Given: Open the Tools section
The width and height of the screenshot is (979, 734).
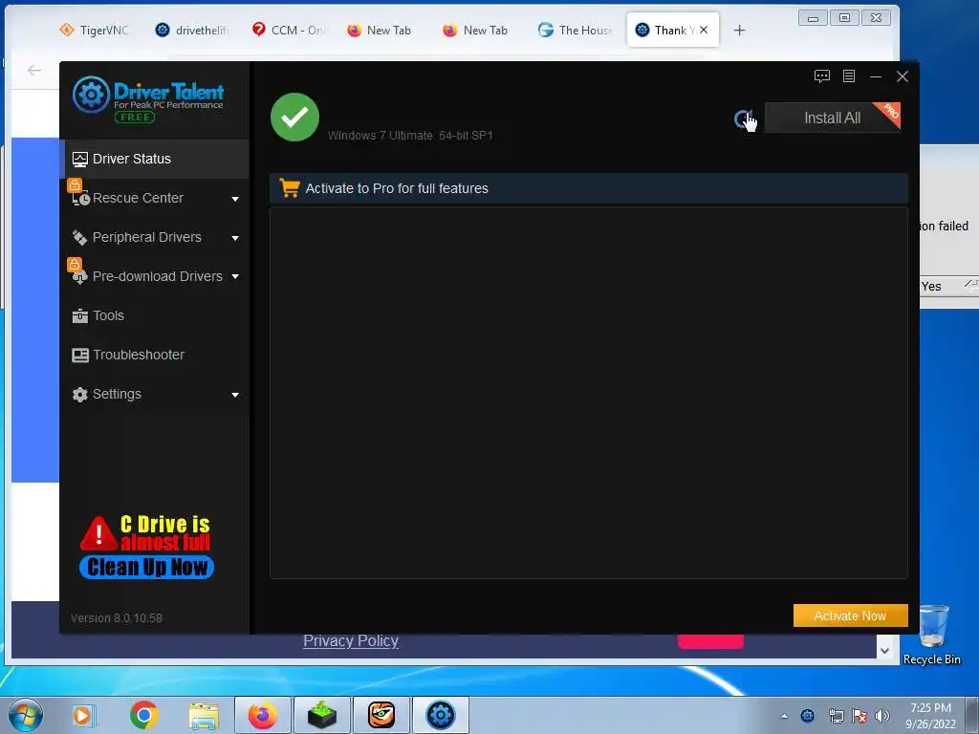Looking at the screenshot, I should point(109,315).
